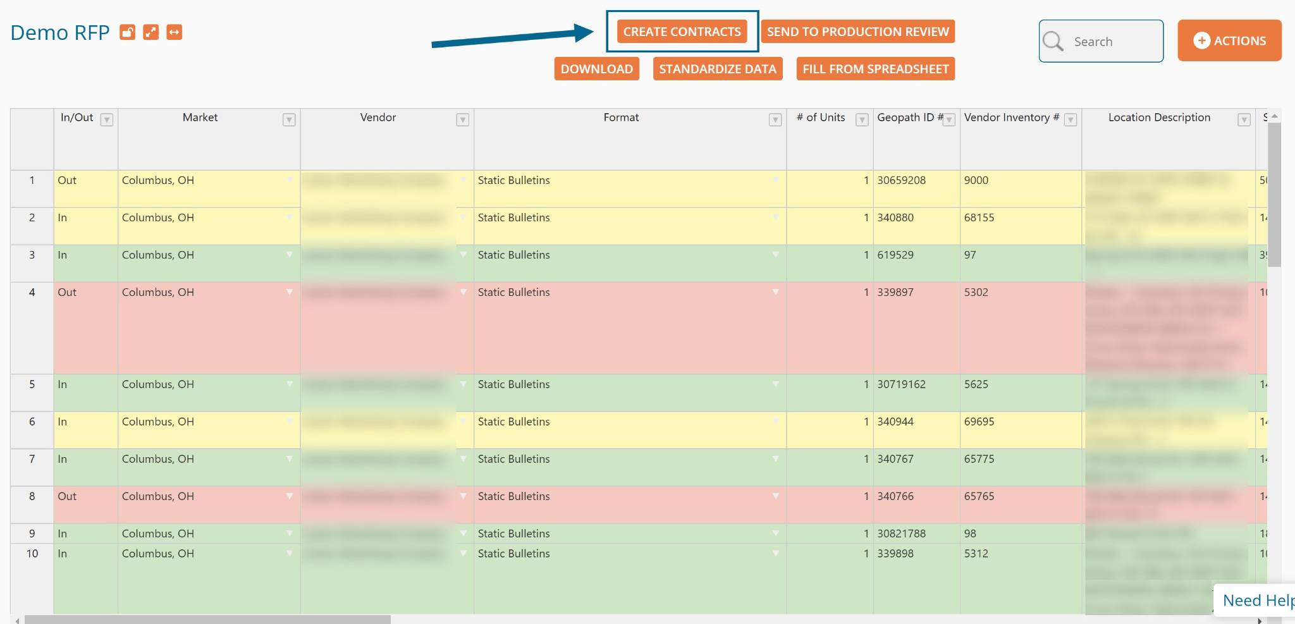Expand the Market dropdown in row 4
Screen dimensions: 1295x624
coord(289,292)
